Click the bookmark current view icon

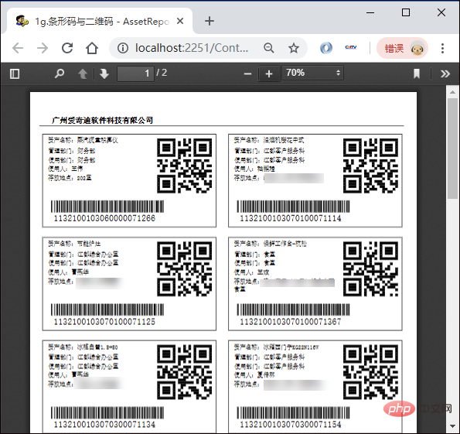click(x=416, y=73)
